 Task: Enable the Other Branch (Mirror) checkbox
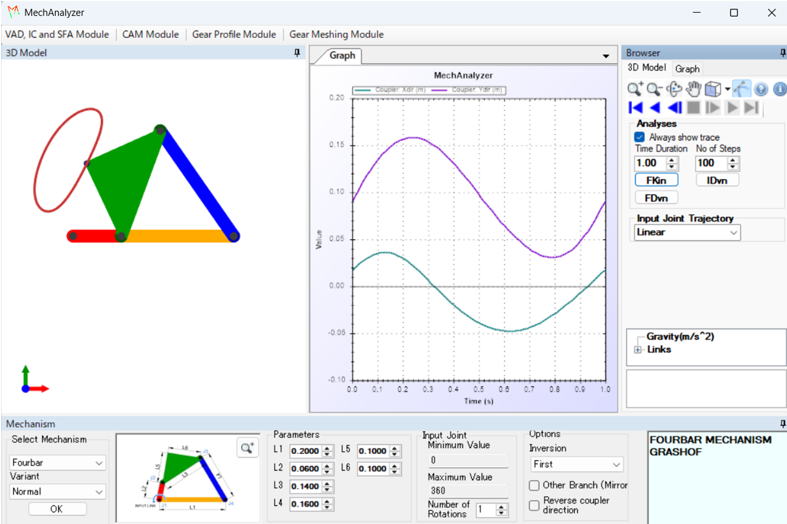point(534,486)
